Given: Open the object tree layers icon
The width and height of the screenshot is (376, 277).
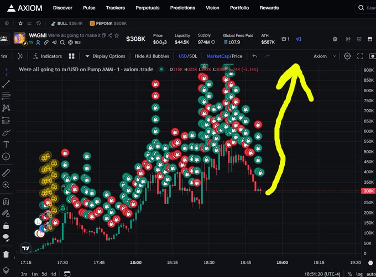Looking at the screenshot, I should click(6, 270).
